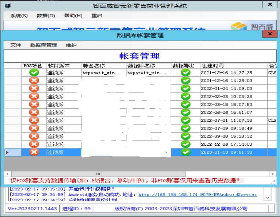
Task: Expand the 帮助(H) menu in main window
Action: 73,16
